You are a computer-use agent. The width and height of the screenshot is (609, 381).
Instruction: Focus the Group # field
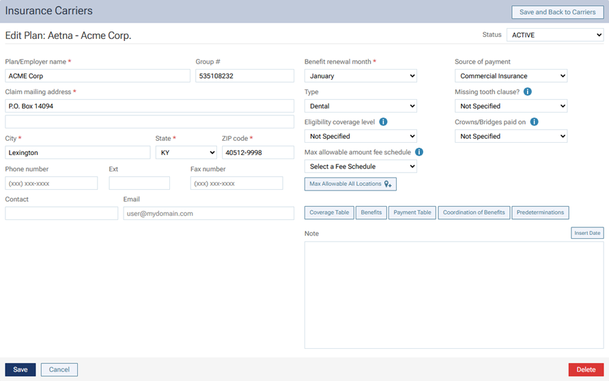pos(244,76)
